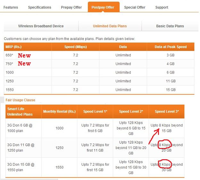Click 'Upto 8 Kbps beyond 15 GB' cell
The width and height of the screenshot is (200, 180).
(167, 128)
